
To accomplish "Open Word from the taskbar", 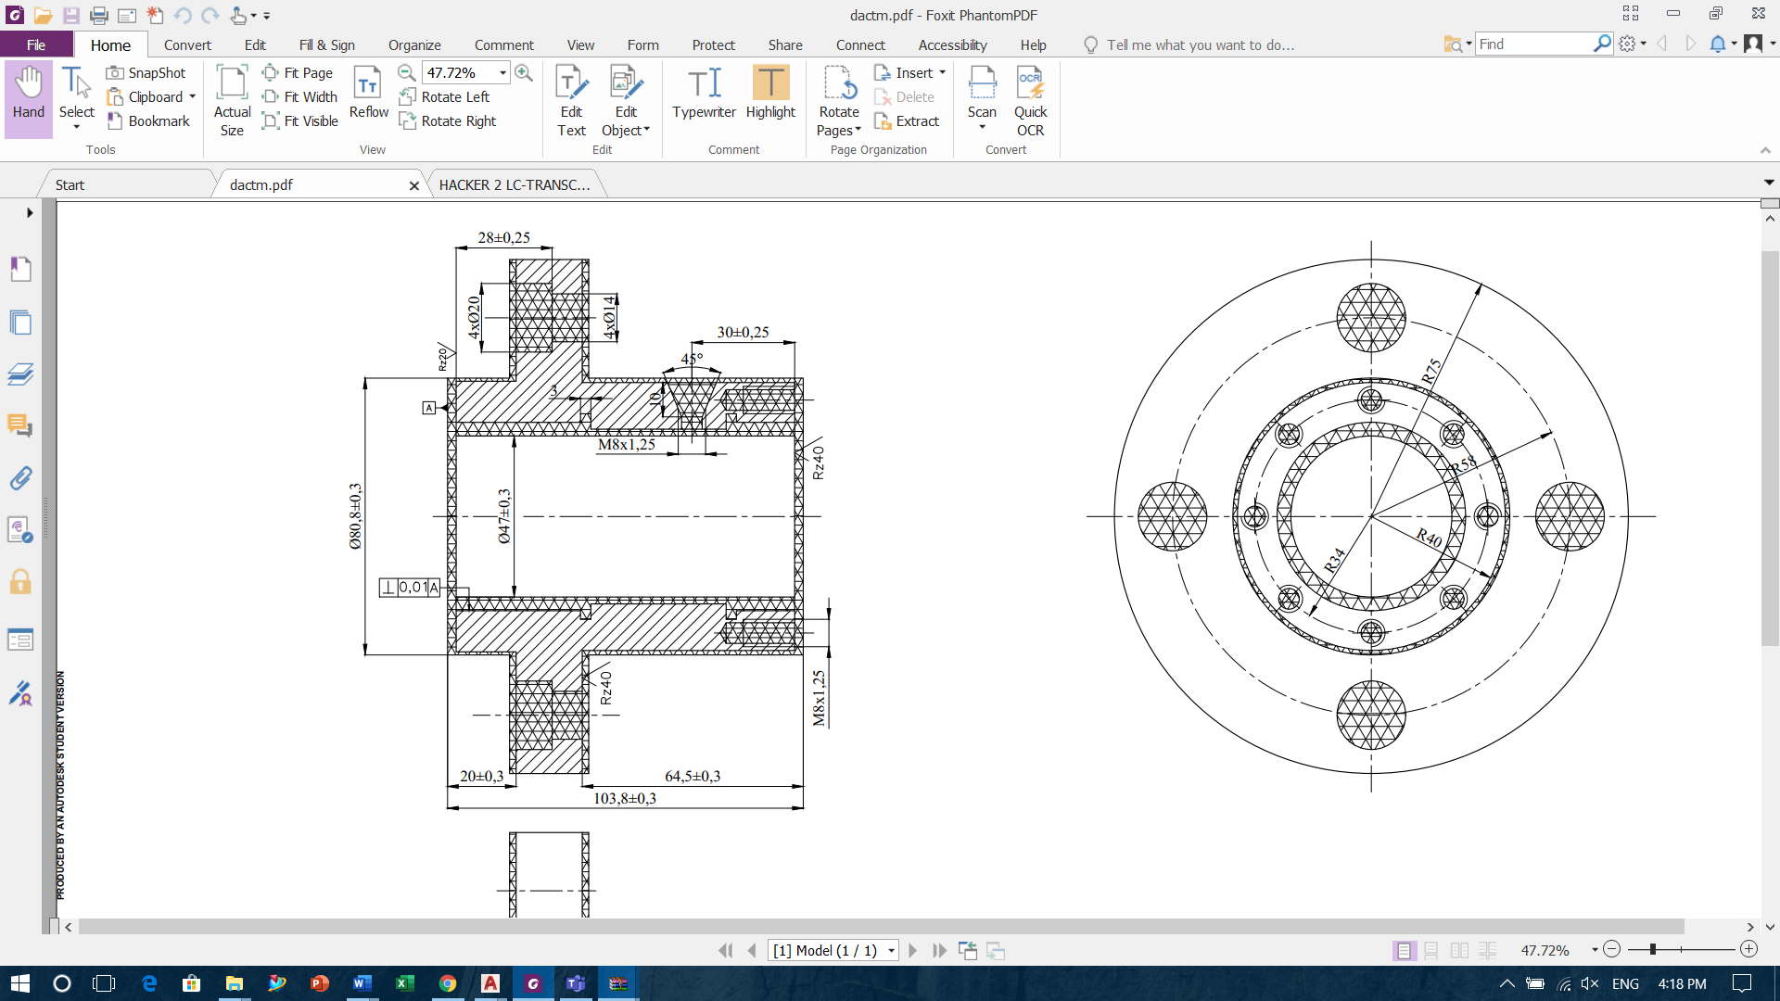I will (362, 983).
